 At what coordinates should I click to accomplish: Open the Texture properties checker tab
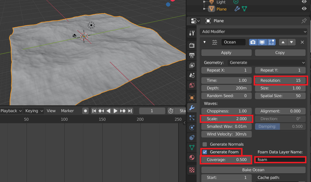click(x=192, y=170)
